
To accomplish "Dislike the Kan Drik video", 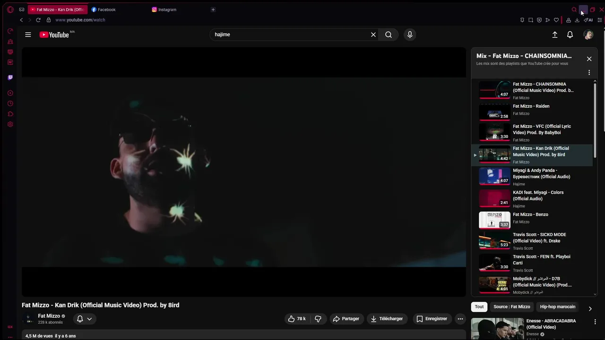I will [318, 319].
